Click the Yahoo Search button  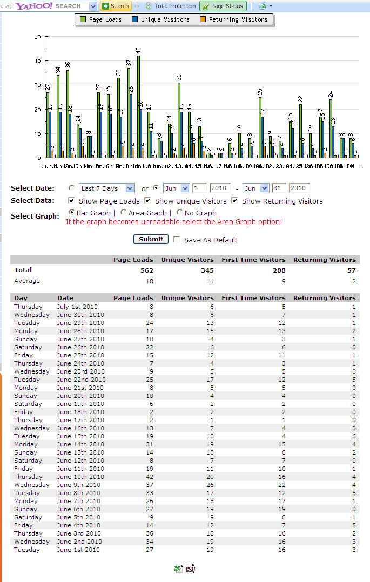tap(116, 6)
